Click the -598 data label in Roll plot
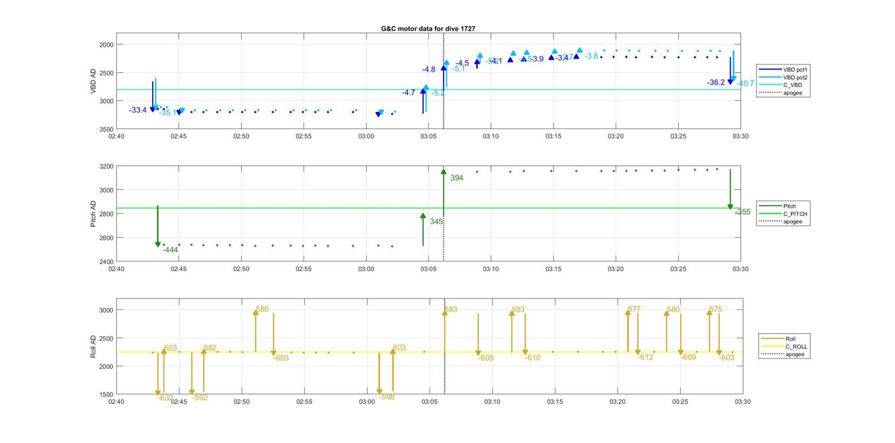Viewport: 895px width, 443px height. 387,397
